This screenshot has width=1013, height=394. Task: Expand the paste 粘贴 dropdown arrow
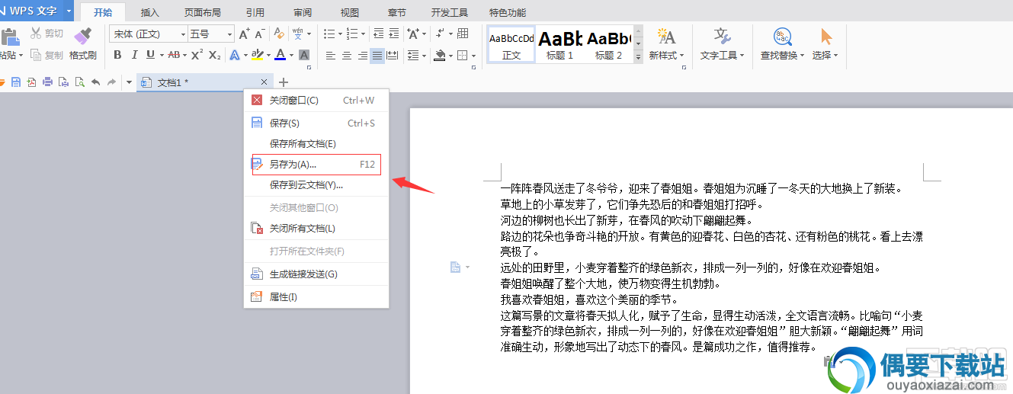21,56
